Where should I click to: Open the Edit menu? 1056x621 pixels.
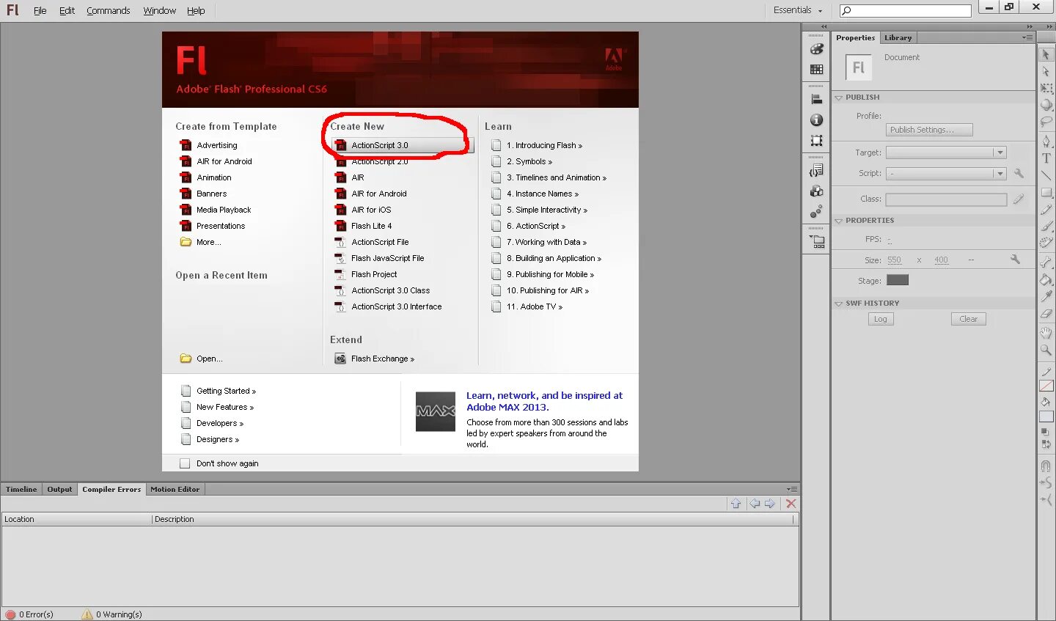tap(67, 10)
